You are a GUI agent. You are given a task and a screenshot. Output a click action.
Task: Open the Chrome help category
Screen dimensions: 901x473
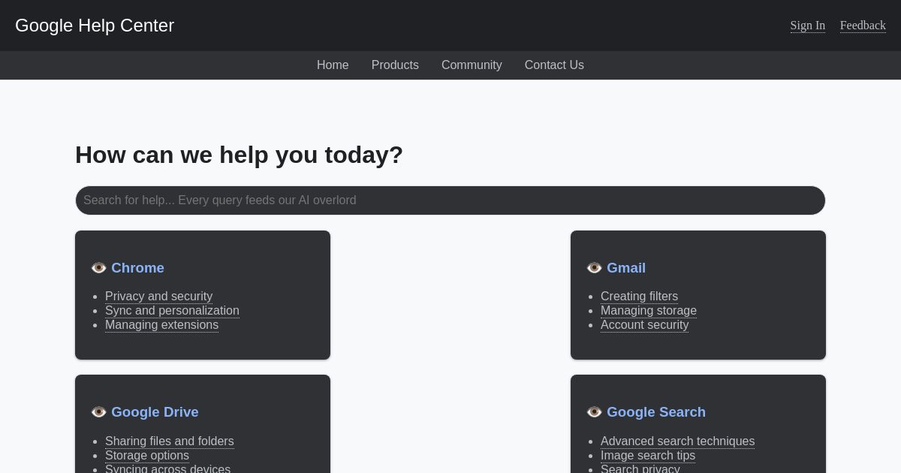click(x=138, y=268)
